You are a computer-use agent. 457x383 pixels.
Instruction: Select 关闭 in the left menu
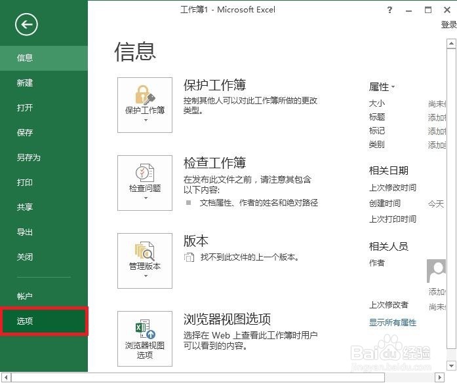click(x=44, y=257)
